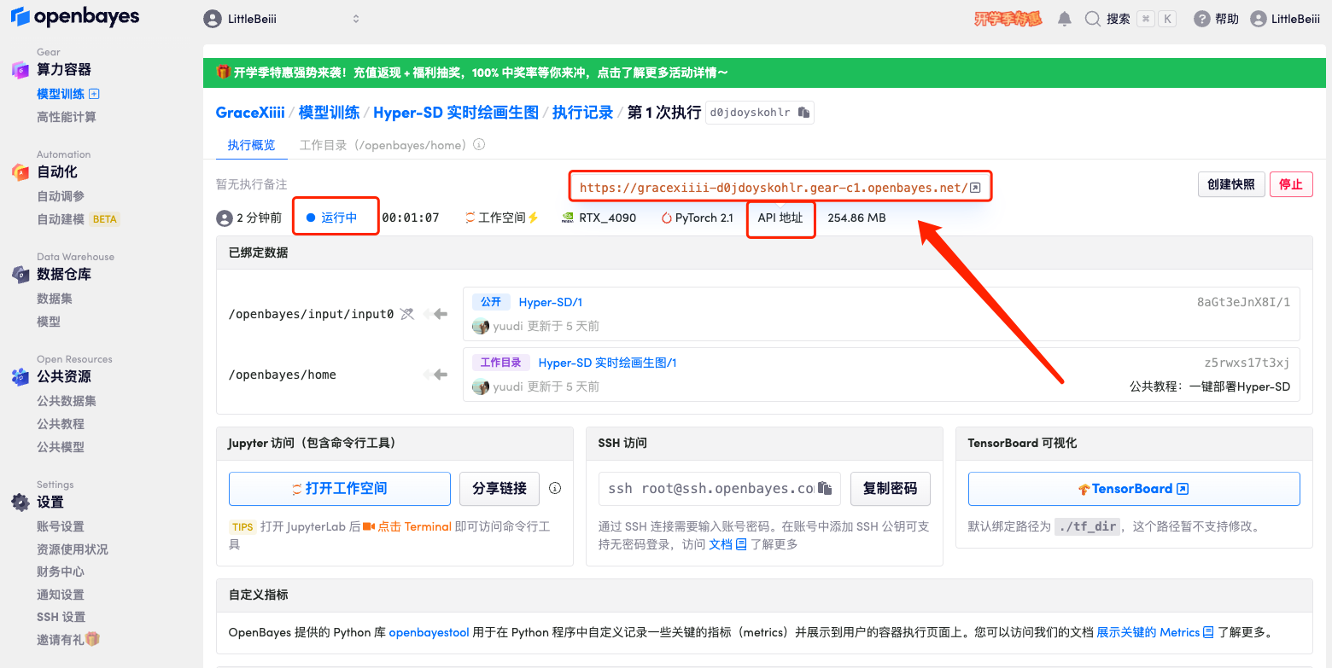Click info icon beside share link button

point(555,489)
